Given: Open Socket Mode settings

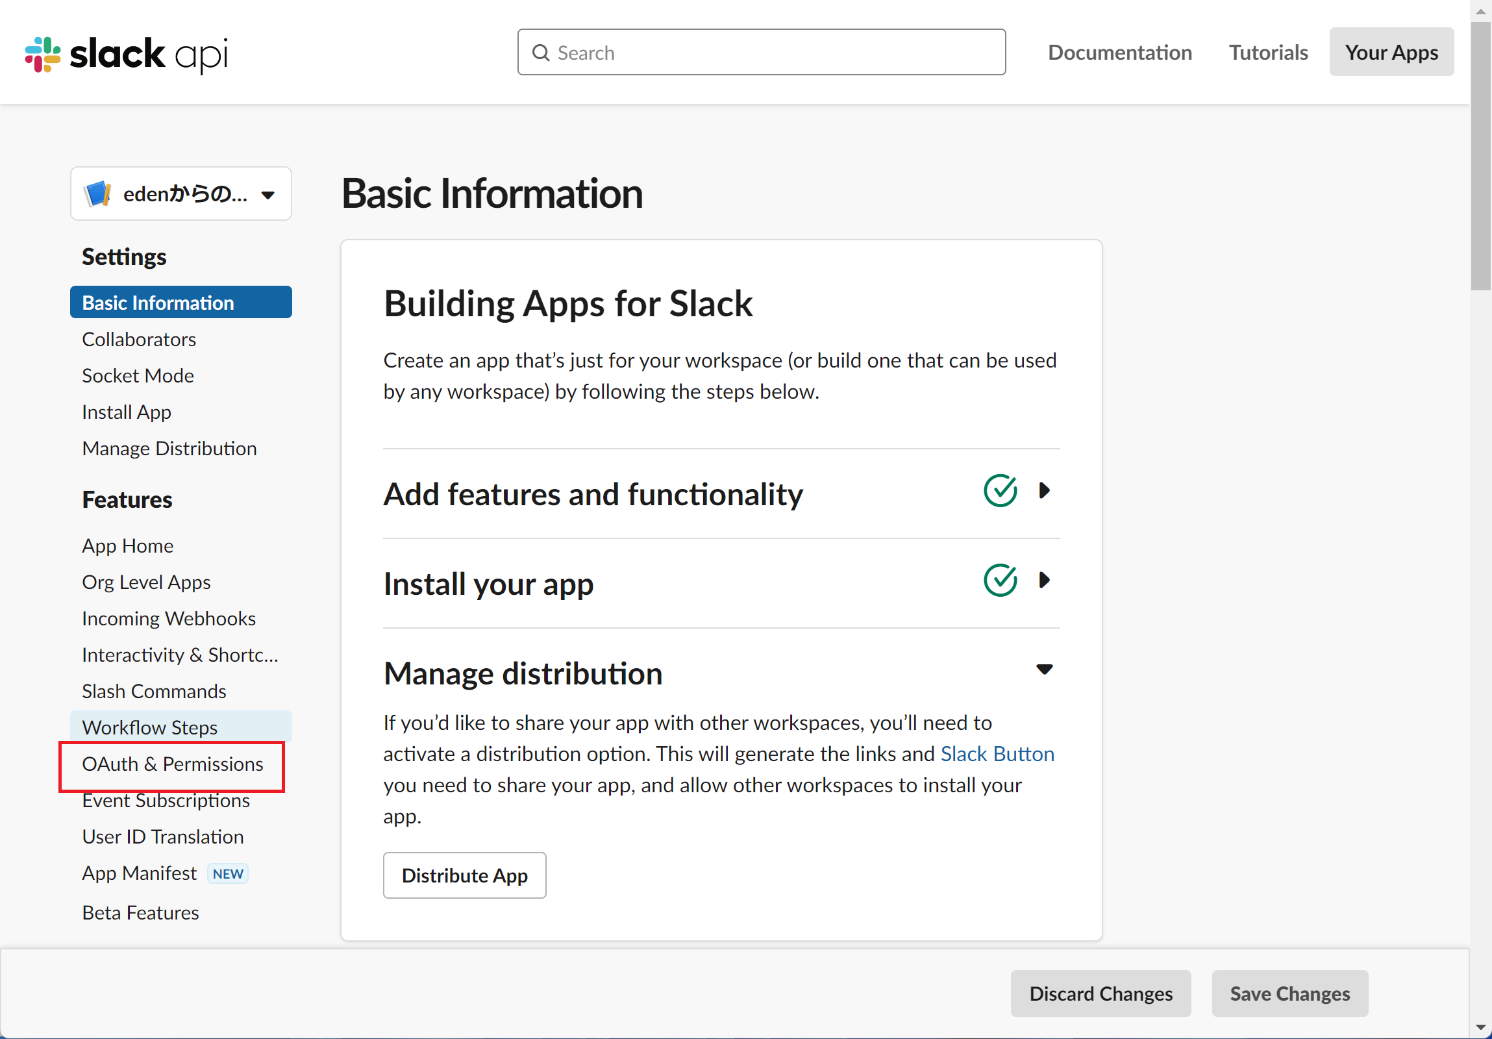Looking at the screenshot, I should point(138,375).
